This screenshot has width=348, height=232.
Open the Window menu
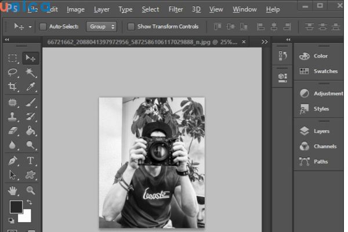click(x=245, y=9)
